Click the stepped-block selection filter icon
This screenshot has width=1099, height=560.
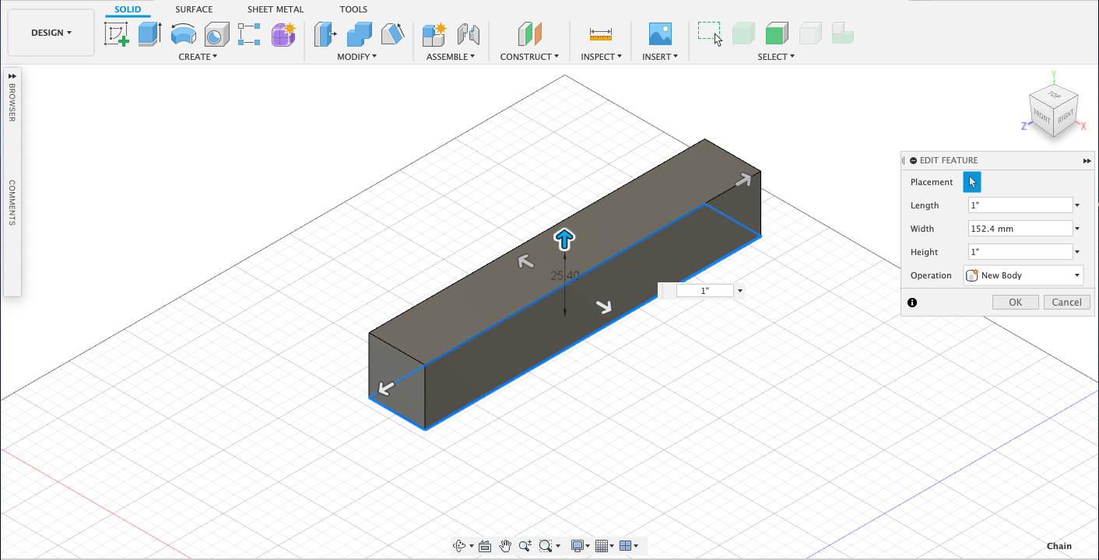[843, 33]
